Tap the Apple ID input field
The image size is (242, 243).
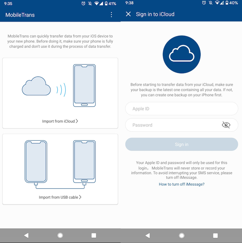tap(181, 109)
